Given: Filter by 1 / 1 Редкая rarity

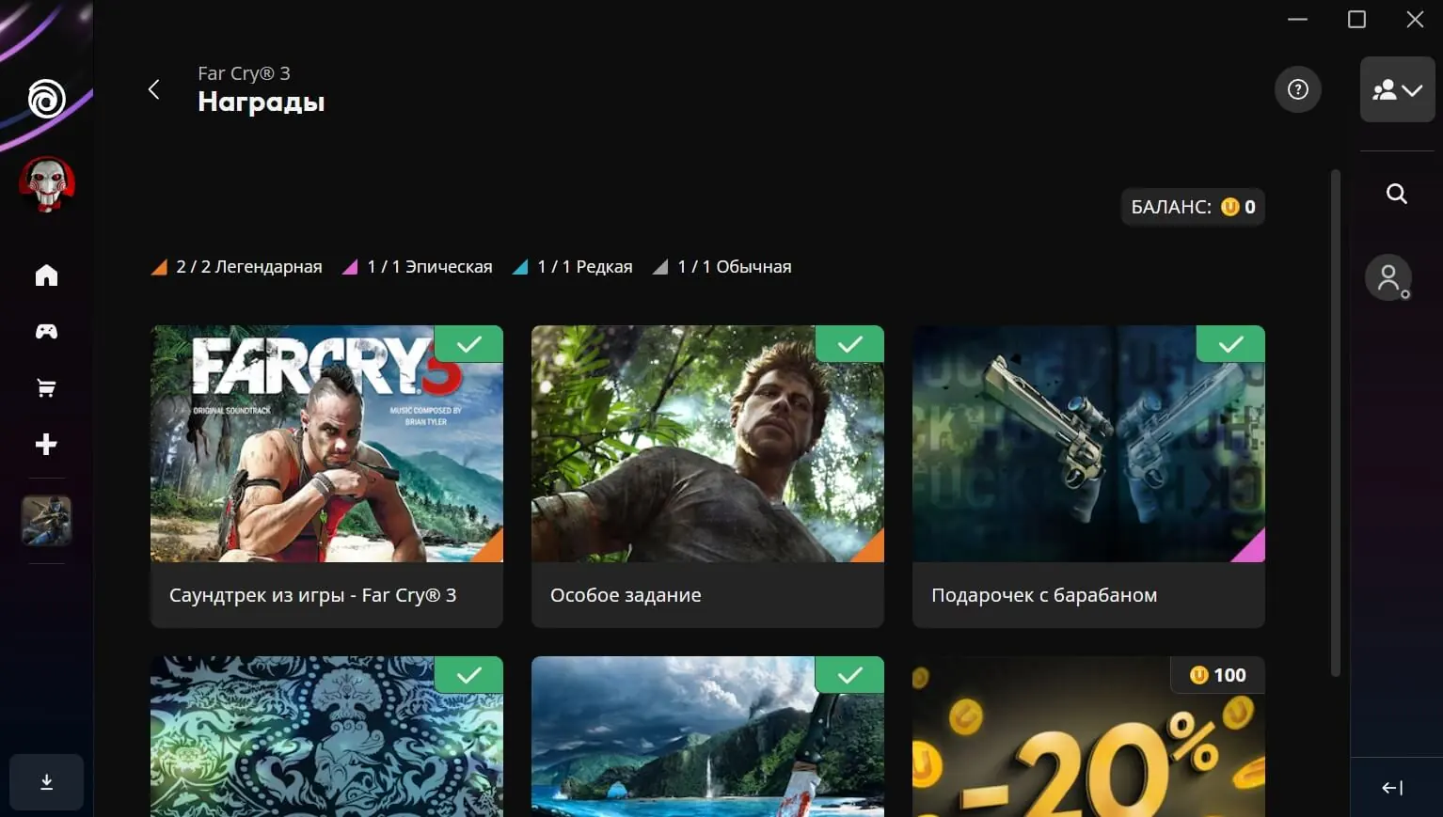Looking at the screenshot, I should click(573, 267).
